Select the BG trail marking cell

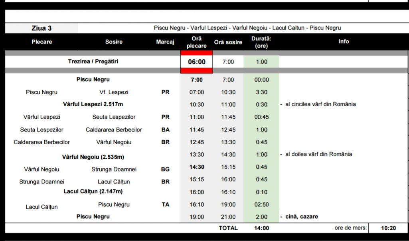click(165, 169)
